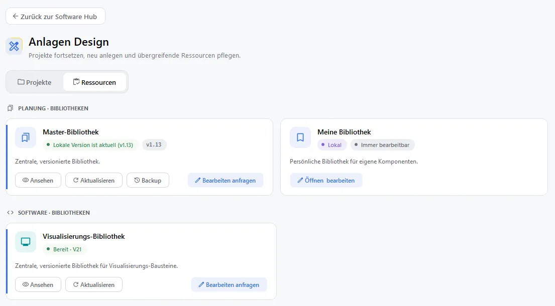Click Öffnen bearbeiten in Meine Bibliothek
Viewport: 555px width, 306px height.
[326, 180]
